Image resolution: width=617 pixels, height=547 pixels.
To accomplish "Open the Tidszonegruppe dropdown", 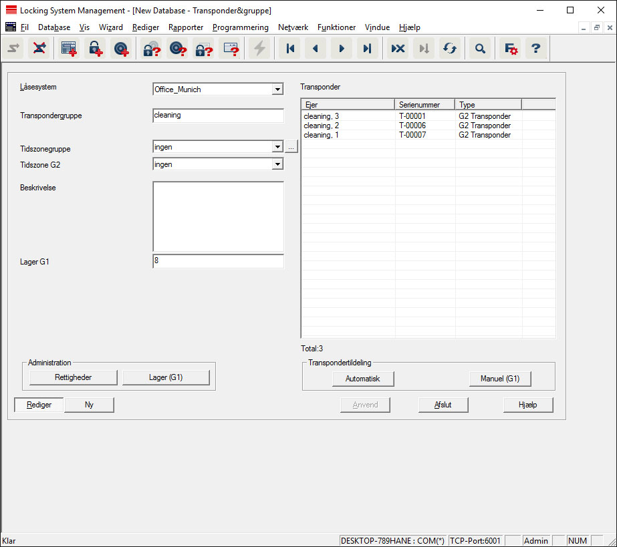I will [x=277, y=147].
